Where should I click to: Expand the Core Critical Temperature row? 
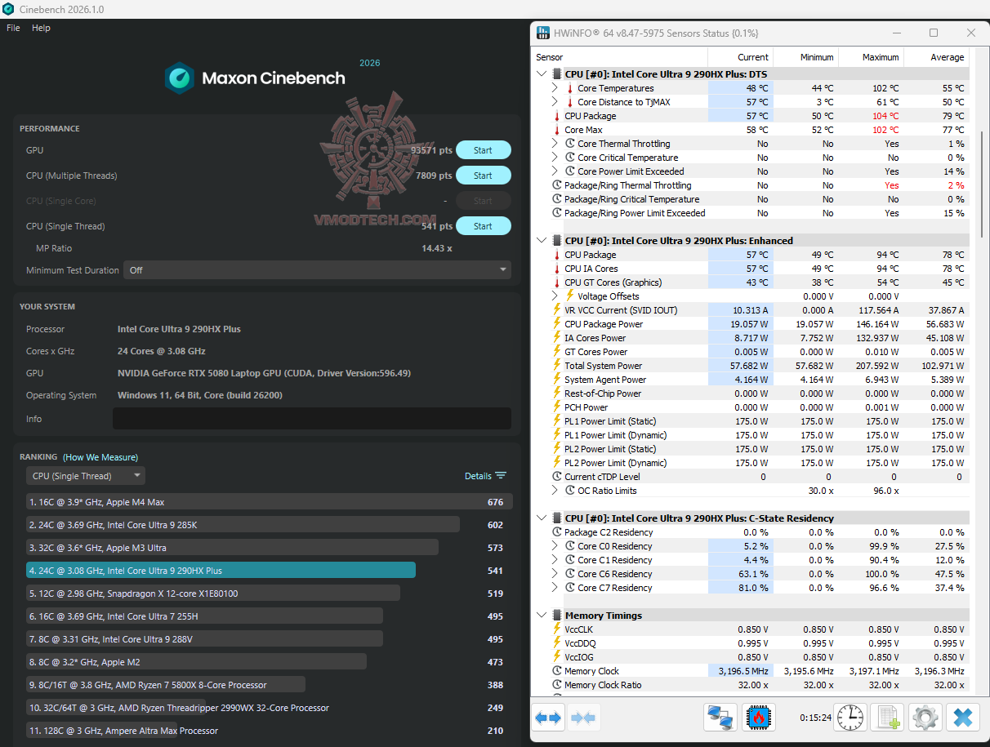pyautogui.click(x=555, y=158)
